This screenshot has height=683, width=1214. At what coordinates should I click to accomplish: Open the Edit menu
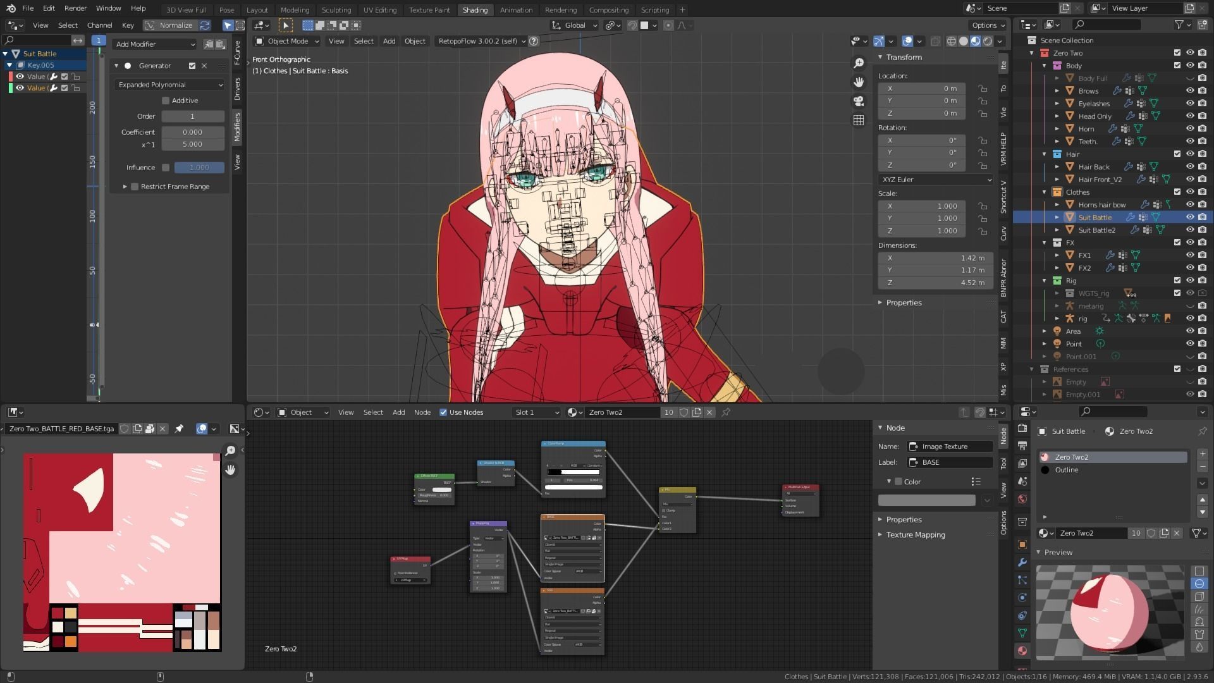49,8
